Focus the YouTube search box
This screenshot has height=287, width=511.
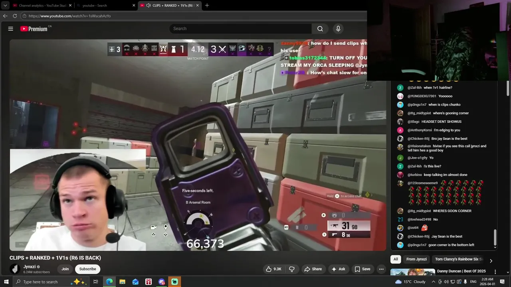(241, 29)
